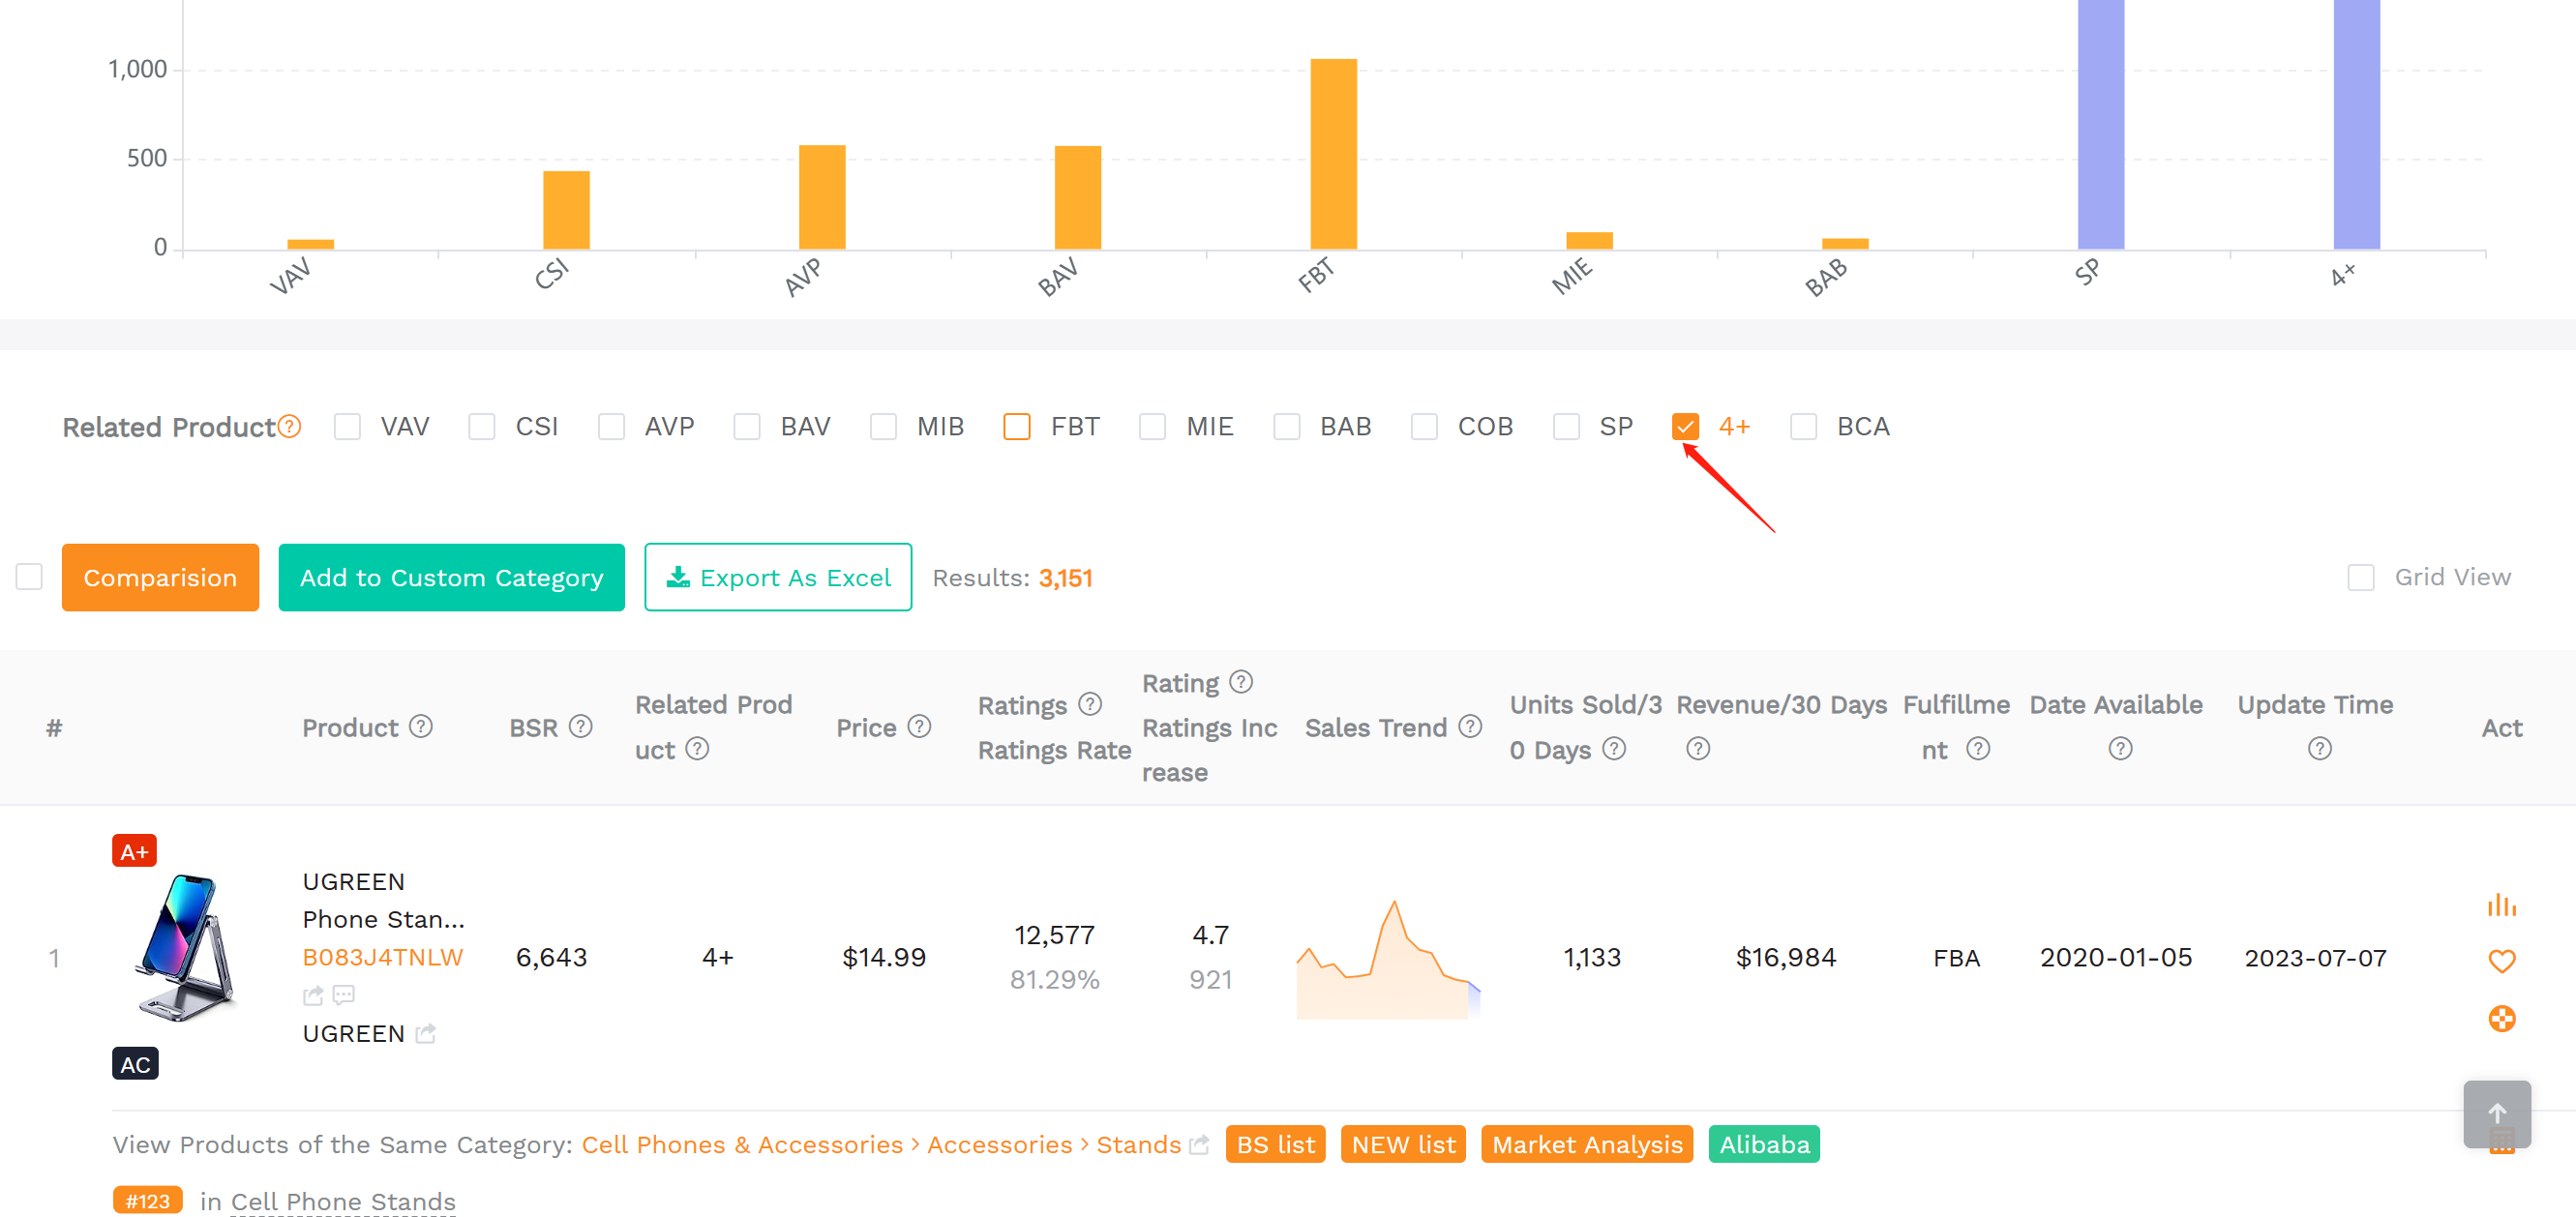The image size is (2576, 1217).
Task: Click the FBT orange chart bar
Action: [x=1333, y=154]
